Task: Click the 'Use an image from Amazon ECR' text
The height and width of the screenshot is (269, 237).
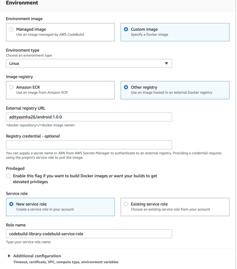Action: click(x=42, y=93)
